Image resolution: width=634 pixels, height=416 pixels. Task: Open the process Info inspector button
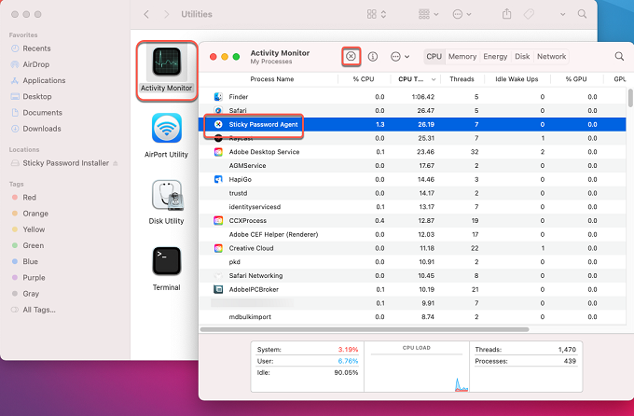(373, 56)
